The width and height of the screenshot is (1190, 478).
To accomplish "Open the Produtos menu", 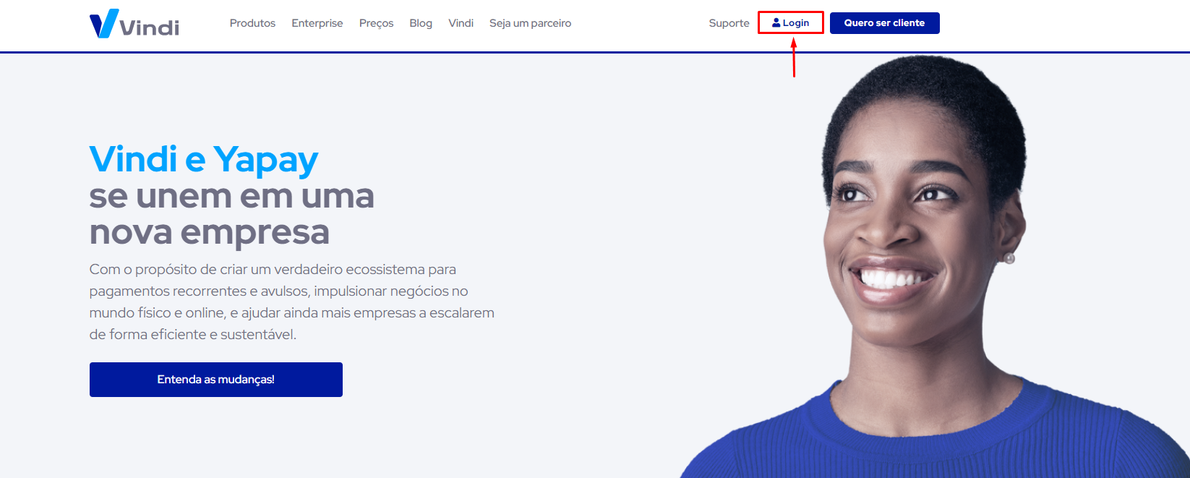I will click(252, 23).
